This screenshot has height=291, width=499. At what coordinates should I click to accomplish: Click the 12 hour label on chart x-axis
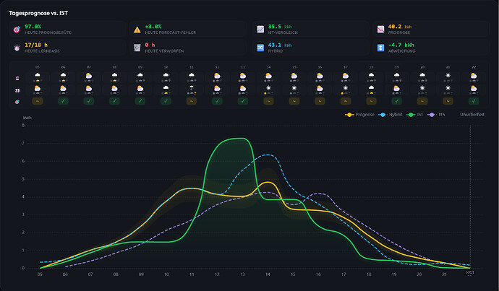(x=217, y=274)
